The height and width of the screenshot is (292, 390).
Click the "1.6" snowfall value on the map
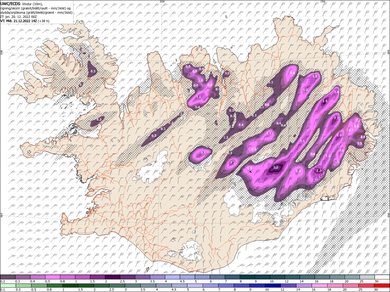(x=199, y=97)
